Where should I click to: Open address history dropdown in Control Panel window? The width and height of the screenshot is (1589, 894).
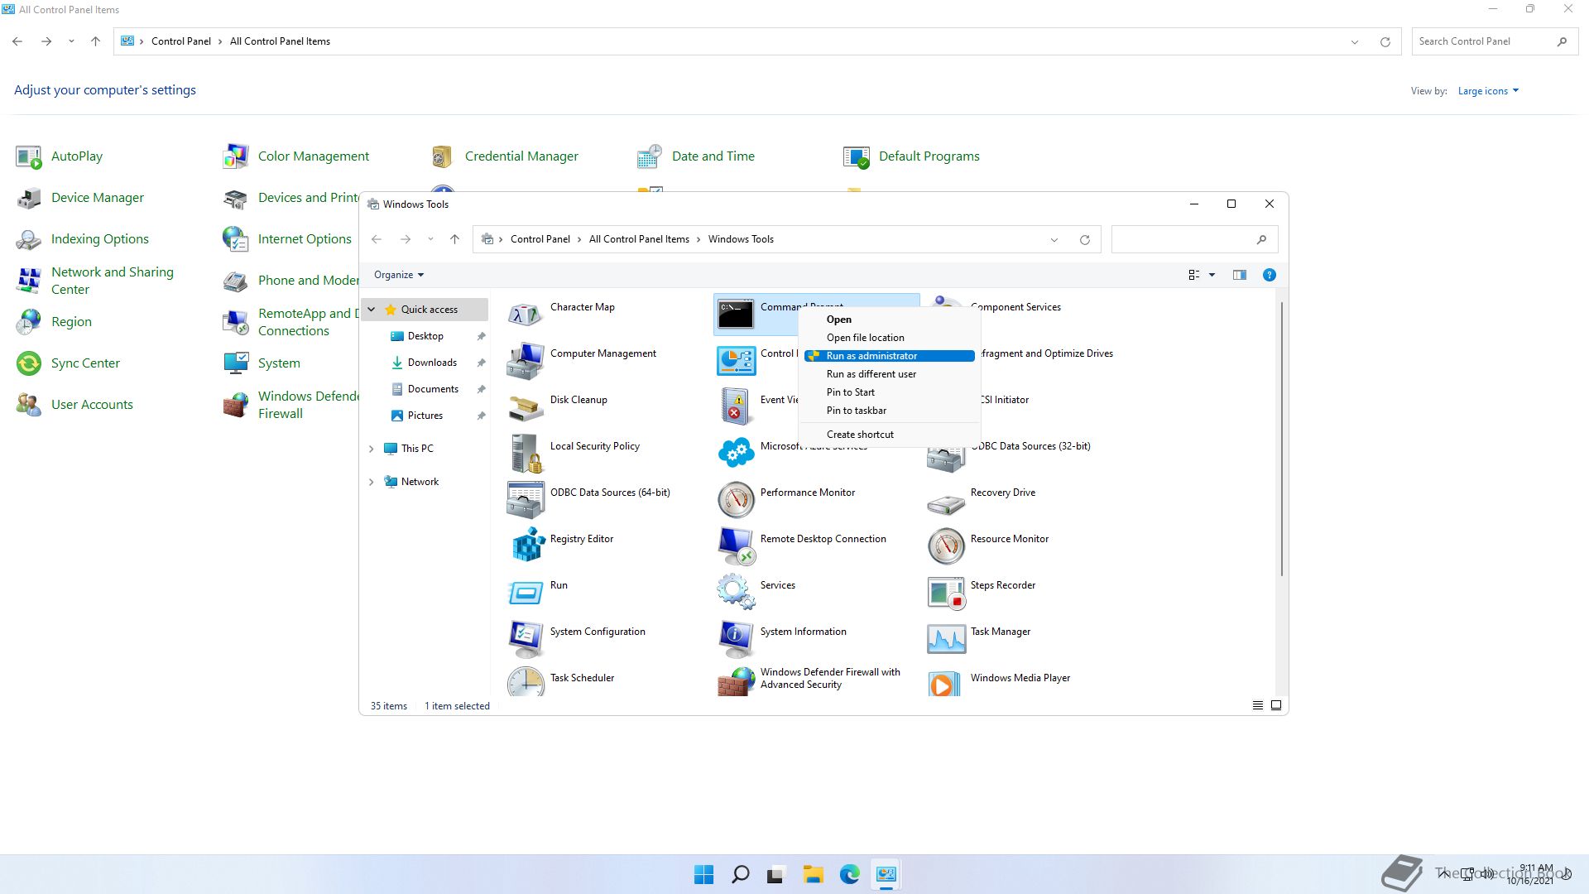(x=1354, y=41)
